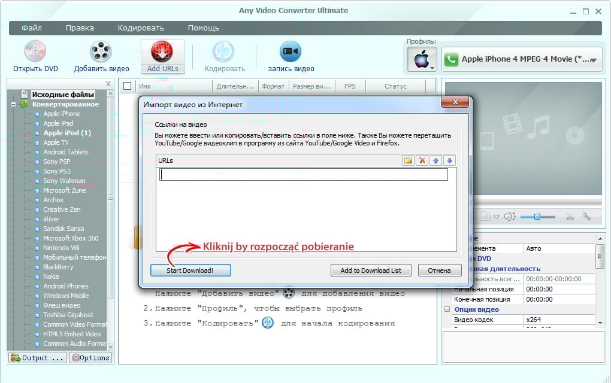Image resolution: width=611 pixels, height=383 pixels.
Task: Click the Начальная позиция value 00:00:00
Action: click(x=559, y=289)
